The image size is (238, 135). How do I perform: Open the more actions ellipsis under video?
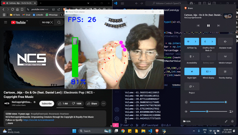103,103
